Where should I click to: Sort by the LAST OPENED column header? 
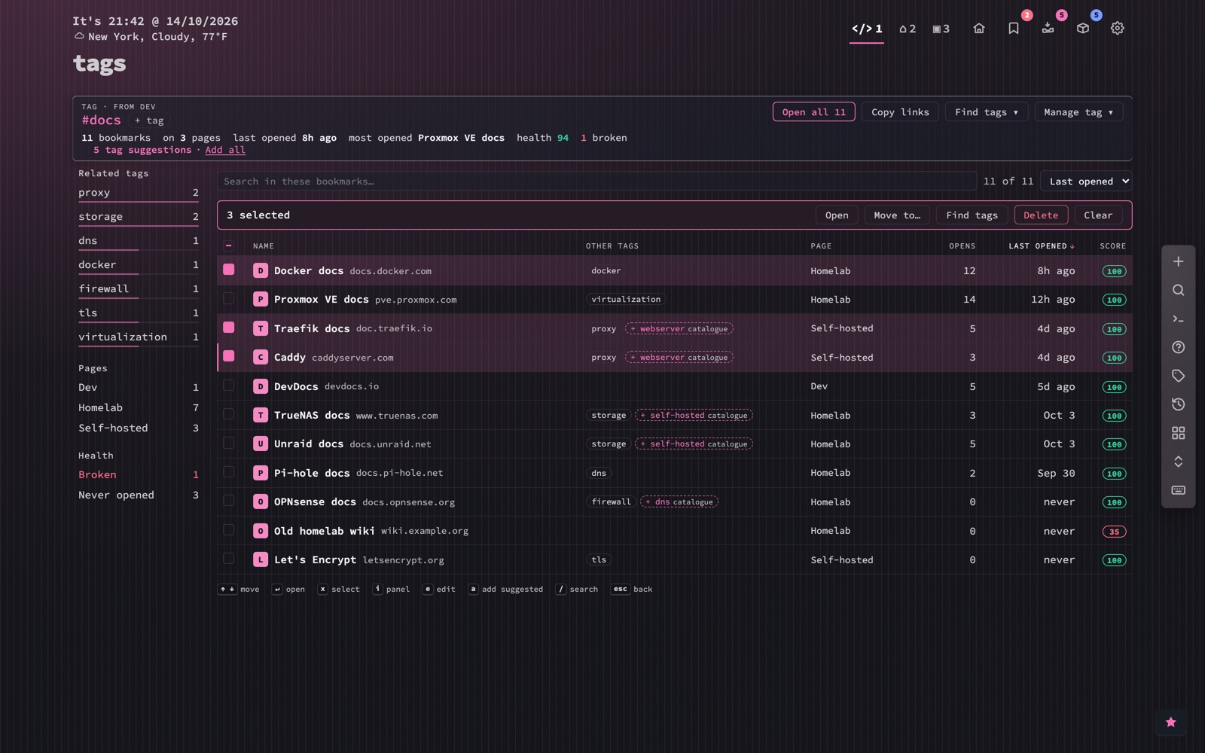pos(1042,246)
